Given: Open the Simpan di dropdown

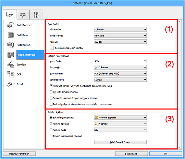Looking at the screenshot, I should 120,67.
